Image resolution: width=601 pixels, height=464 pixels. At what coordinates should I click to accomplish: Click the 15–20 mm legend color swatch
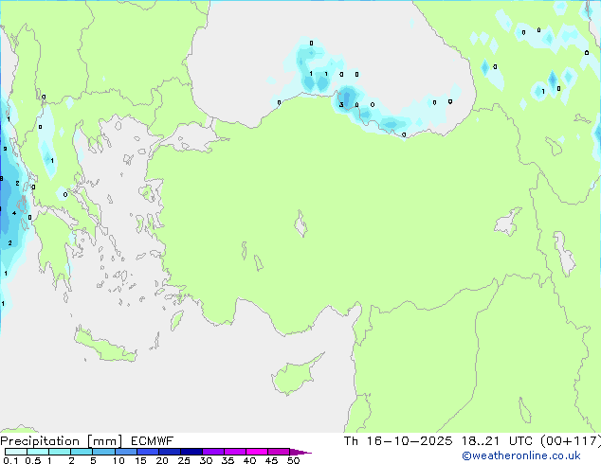pos(148,452)
